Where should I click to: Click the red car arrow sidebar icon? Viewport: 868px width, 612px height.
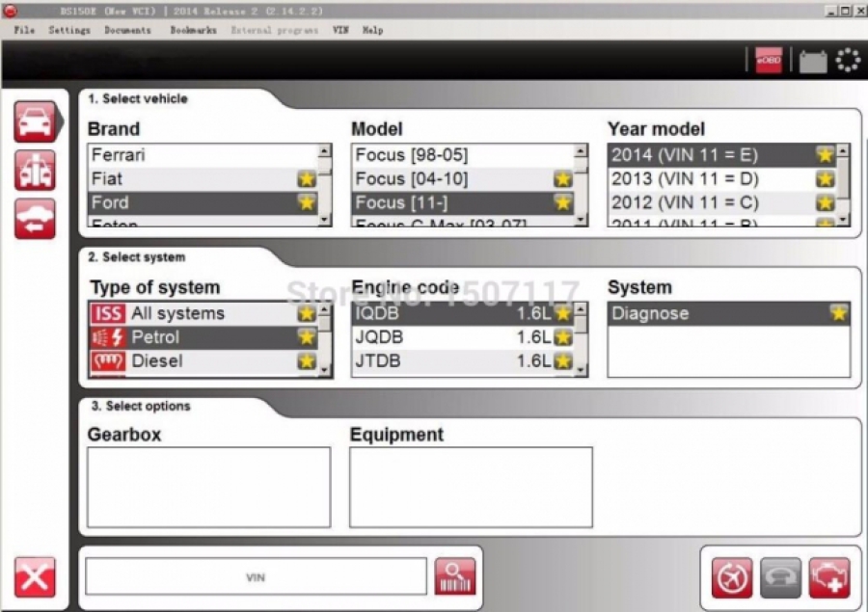[36, 219]
